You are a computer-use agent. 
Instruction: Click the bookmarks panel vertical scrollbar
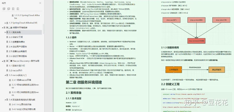click(x=43, y=29)
